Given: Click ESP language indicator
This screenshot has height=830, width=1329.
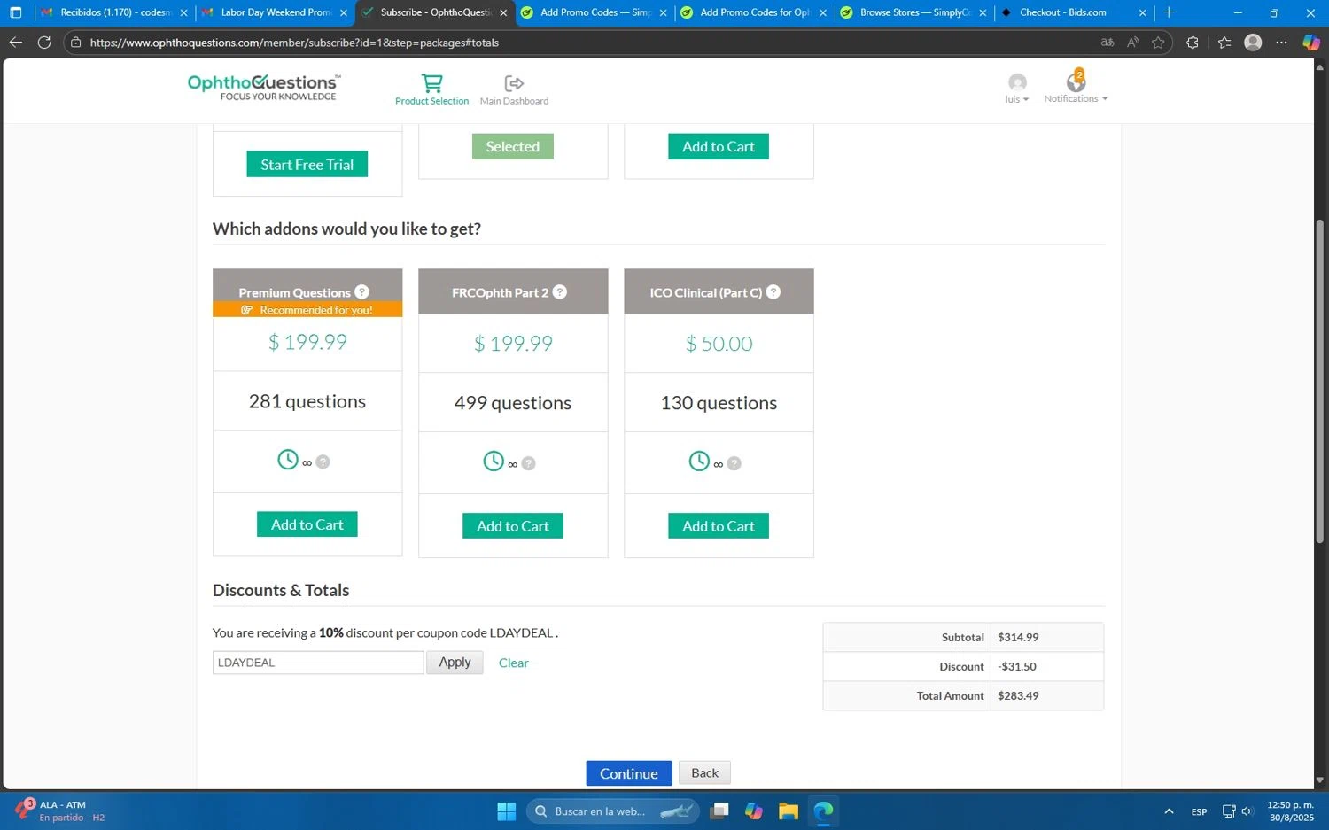Looking at the screenshot, I should tap(1199, 812).
